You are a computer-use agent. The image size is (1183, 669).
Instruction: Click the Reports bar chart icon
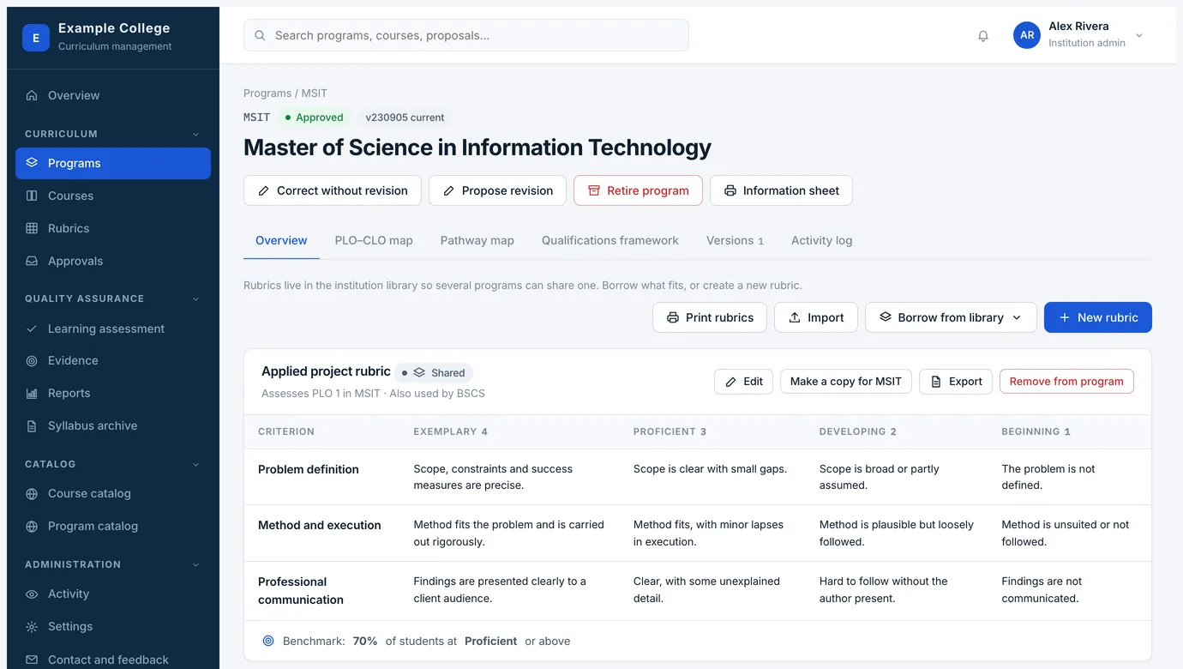(32, 394)
